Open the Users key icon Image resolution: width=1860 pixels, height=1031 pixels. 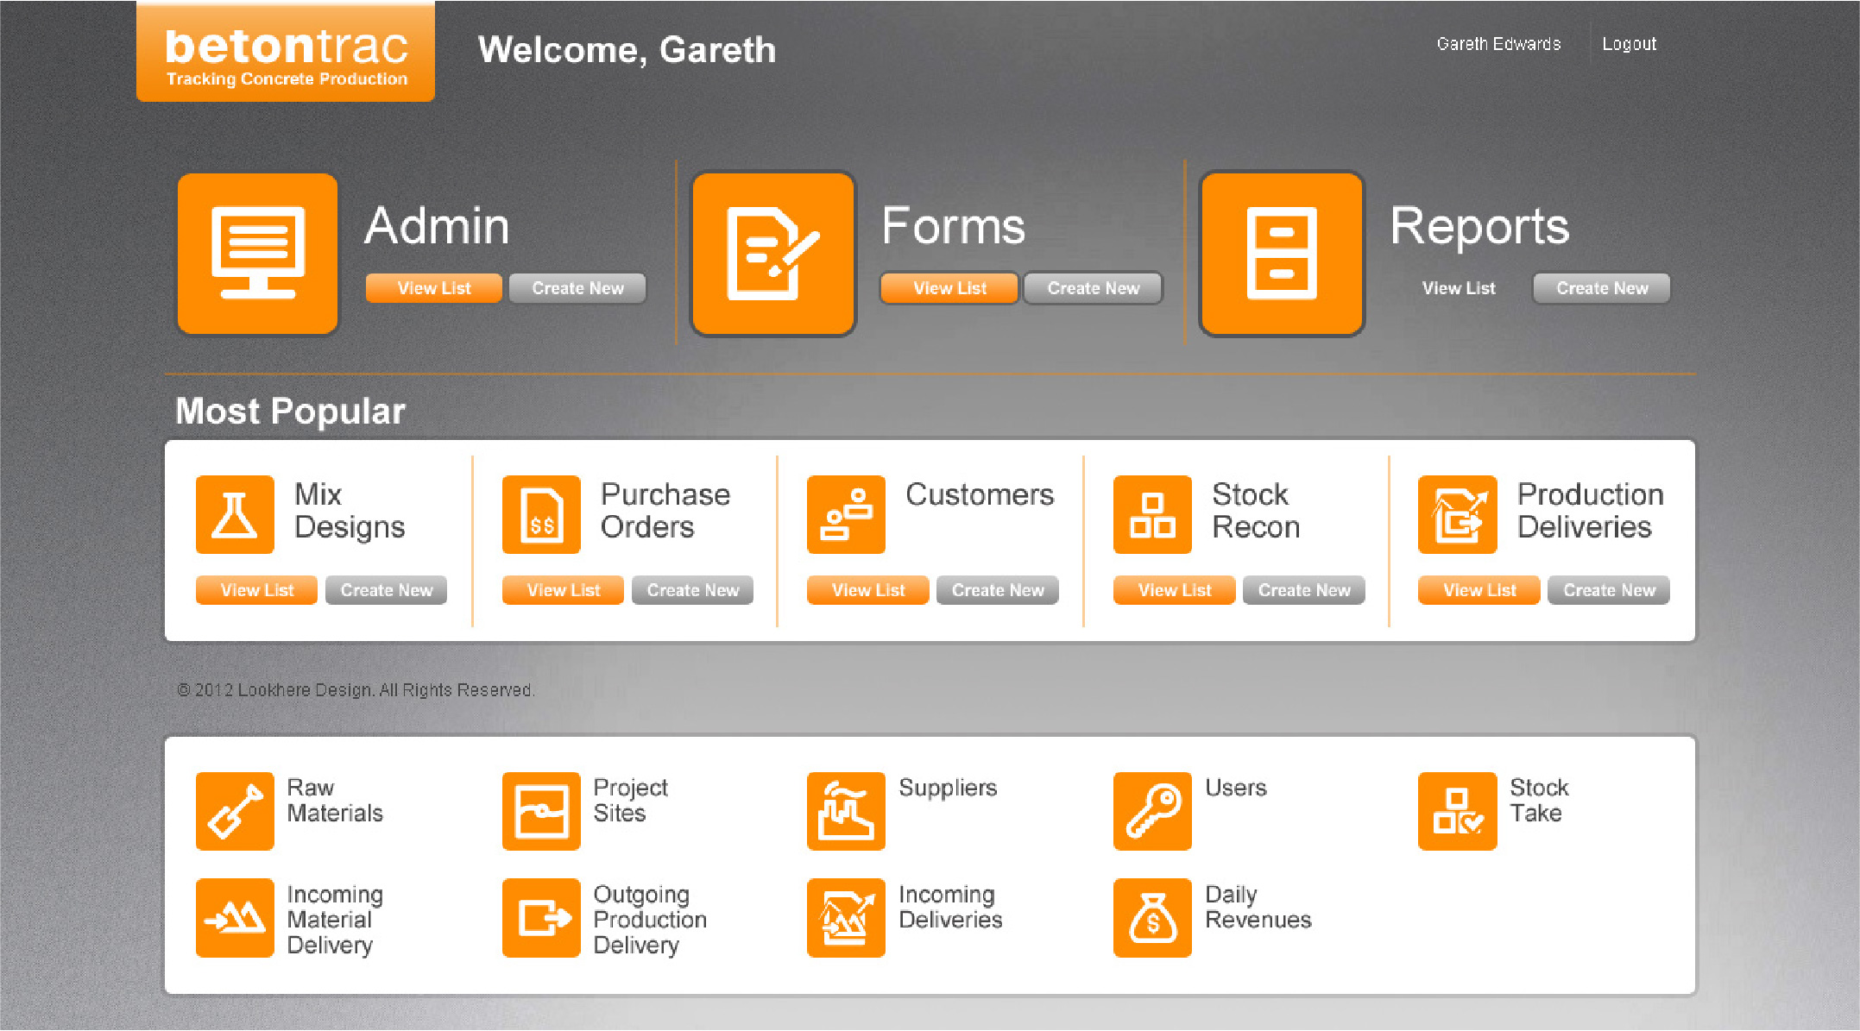[1152, 811]
